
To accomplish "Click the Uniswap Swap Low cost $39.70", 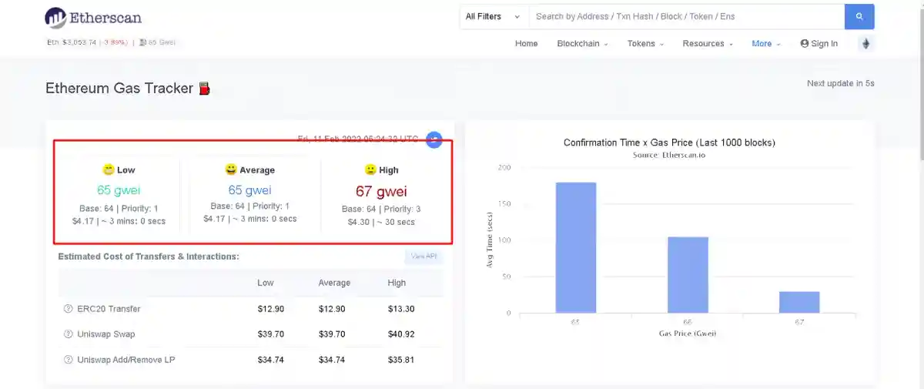I will 271,334.
